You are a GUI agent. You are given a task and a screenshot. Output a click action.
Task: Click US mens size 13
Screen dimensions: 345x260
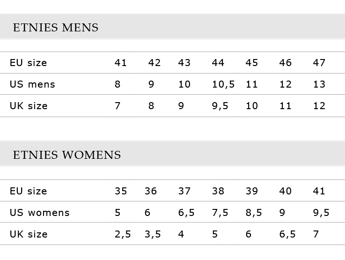pos(319,84)
